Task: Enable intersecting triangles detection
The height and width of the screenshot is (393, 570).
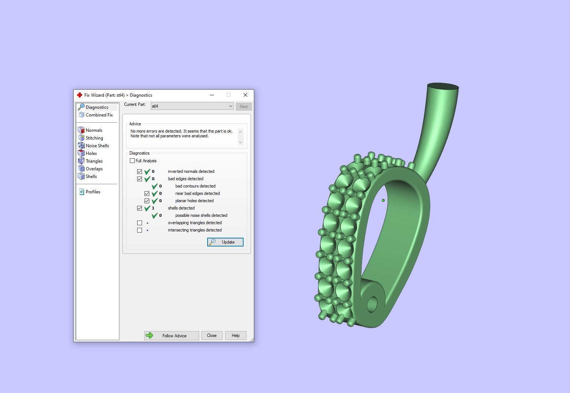Action: click(x=139, y=230)
